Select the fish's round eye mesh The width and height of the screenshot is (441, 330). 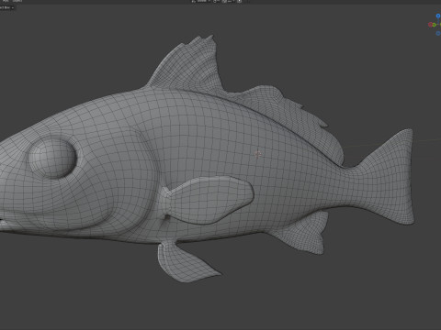tap(52, 158)
